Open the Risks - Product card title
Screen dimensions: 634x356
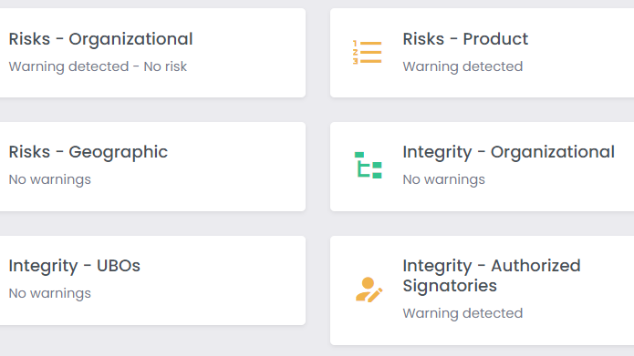coord(465,39)
